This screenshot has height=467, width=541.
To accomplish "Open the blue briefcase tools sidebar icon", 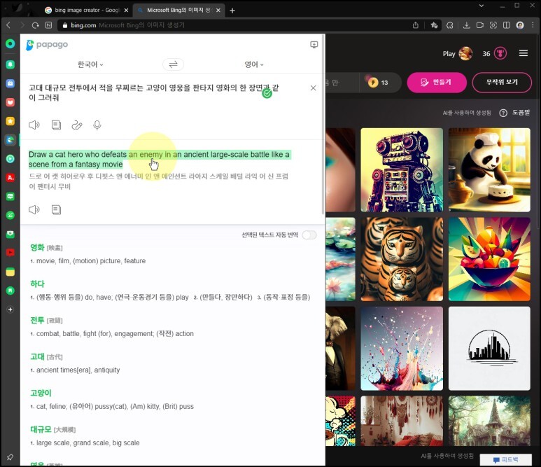I will coord(10,83).
